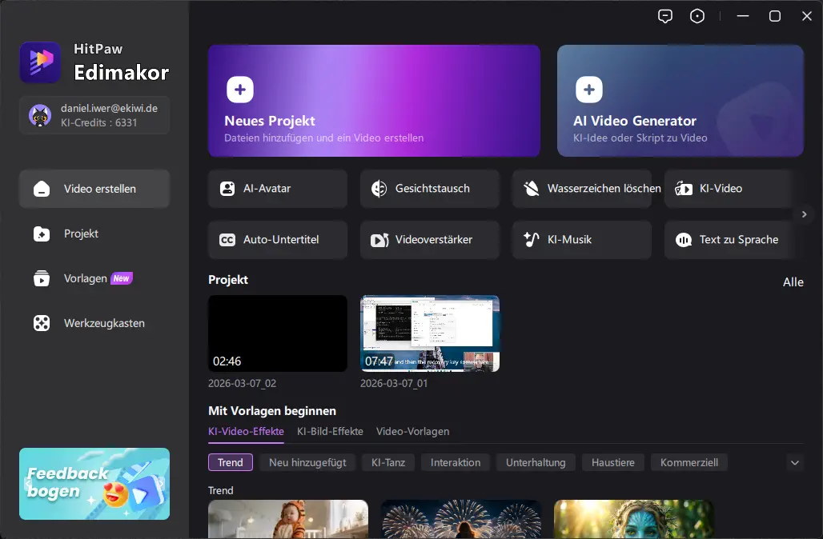823x539 pixels.
Task: Create a Neues Projekt
Action: click(x=374, y=101)
